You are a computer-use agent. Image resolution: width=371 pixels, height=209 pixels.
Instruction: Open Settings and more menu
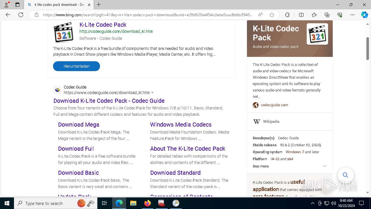(x=352, y=15)
